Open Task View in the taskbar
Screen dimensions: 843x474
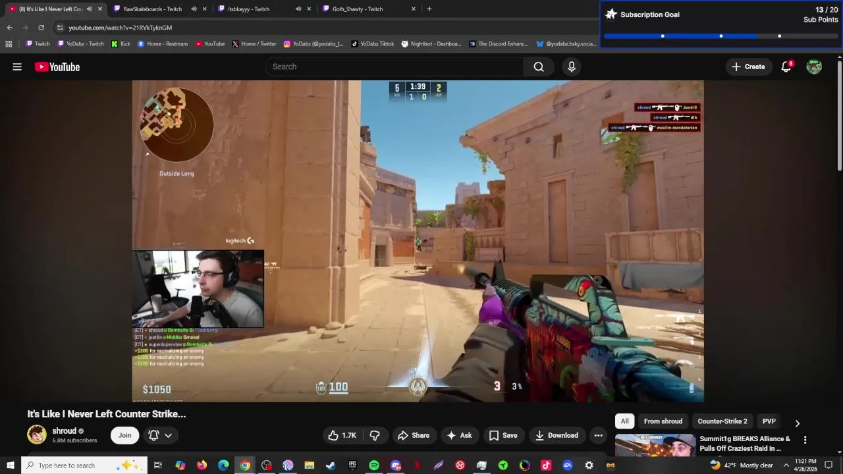158,465
